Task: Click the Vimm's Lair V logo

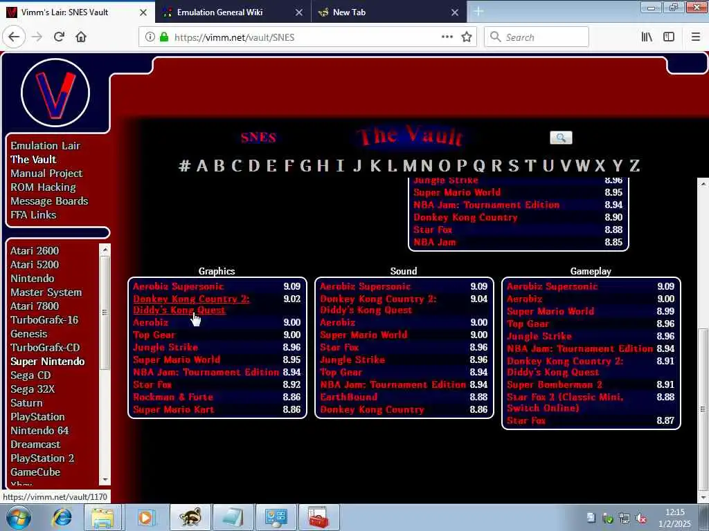Action: click(x=55, y=93)
